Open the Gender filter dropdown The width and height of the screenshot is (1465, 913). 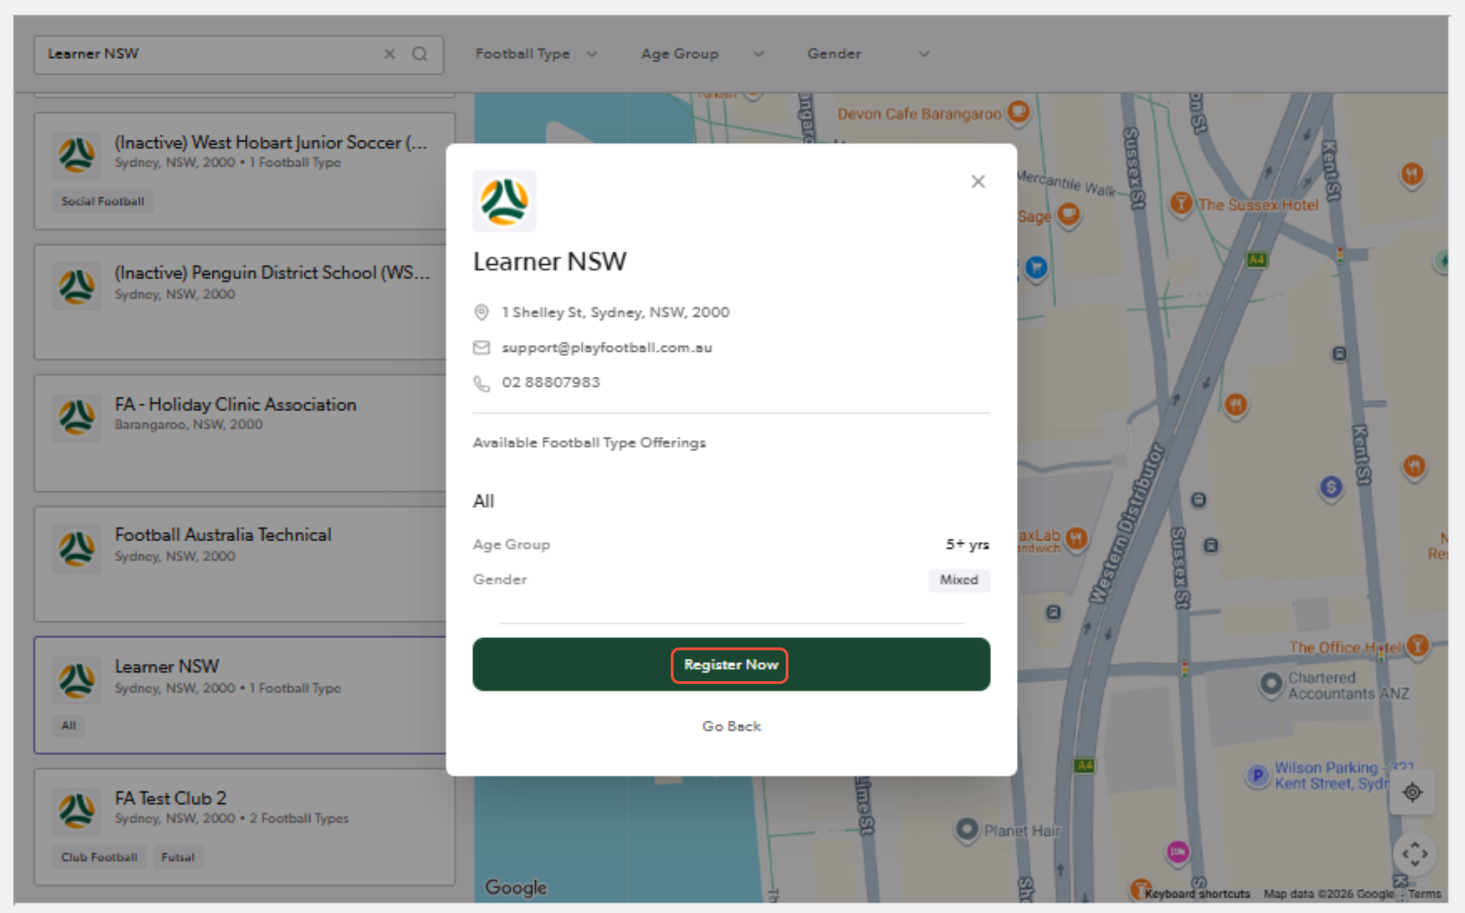click(868, 54)
